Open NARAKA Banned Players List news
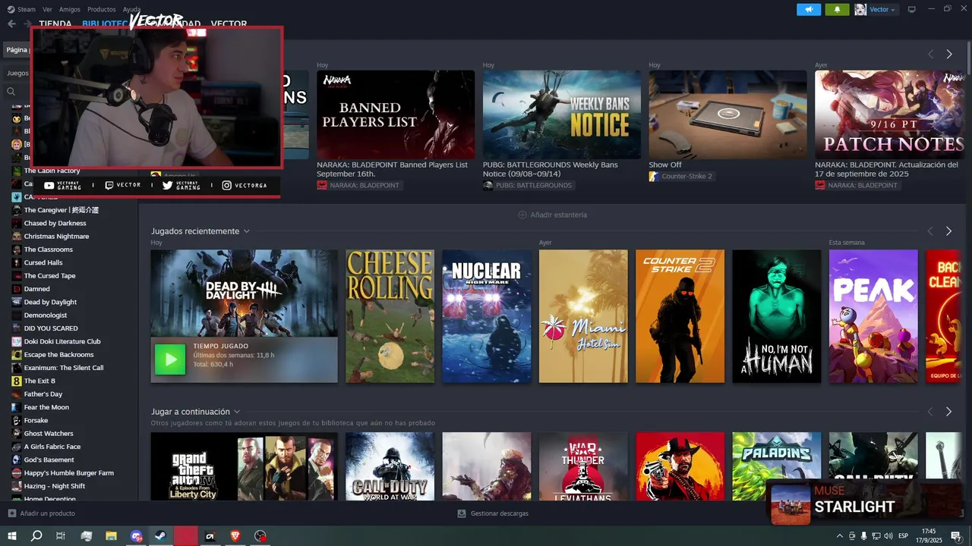Screen dimensions: 972x546 (x=396, y=115)
